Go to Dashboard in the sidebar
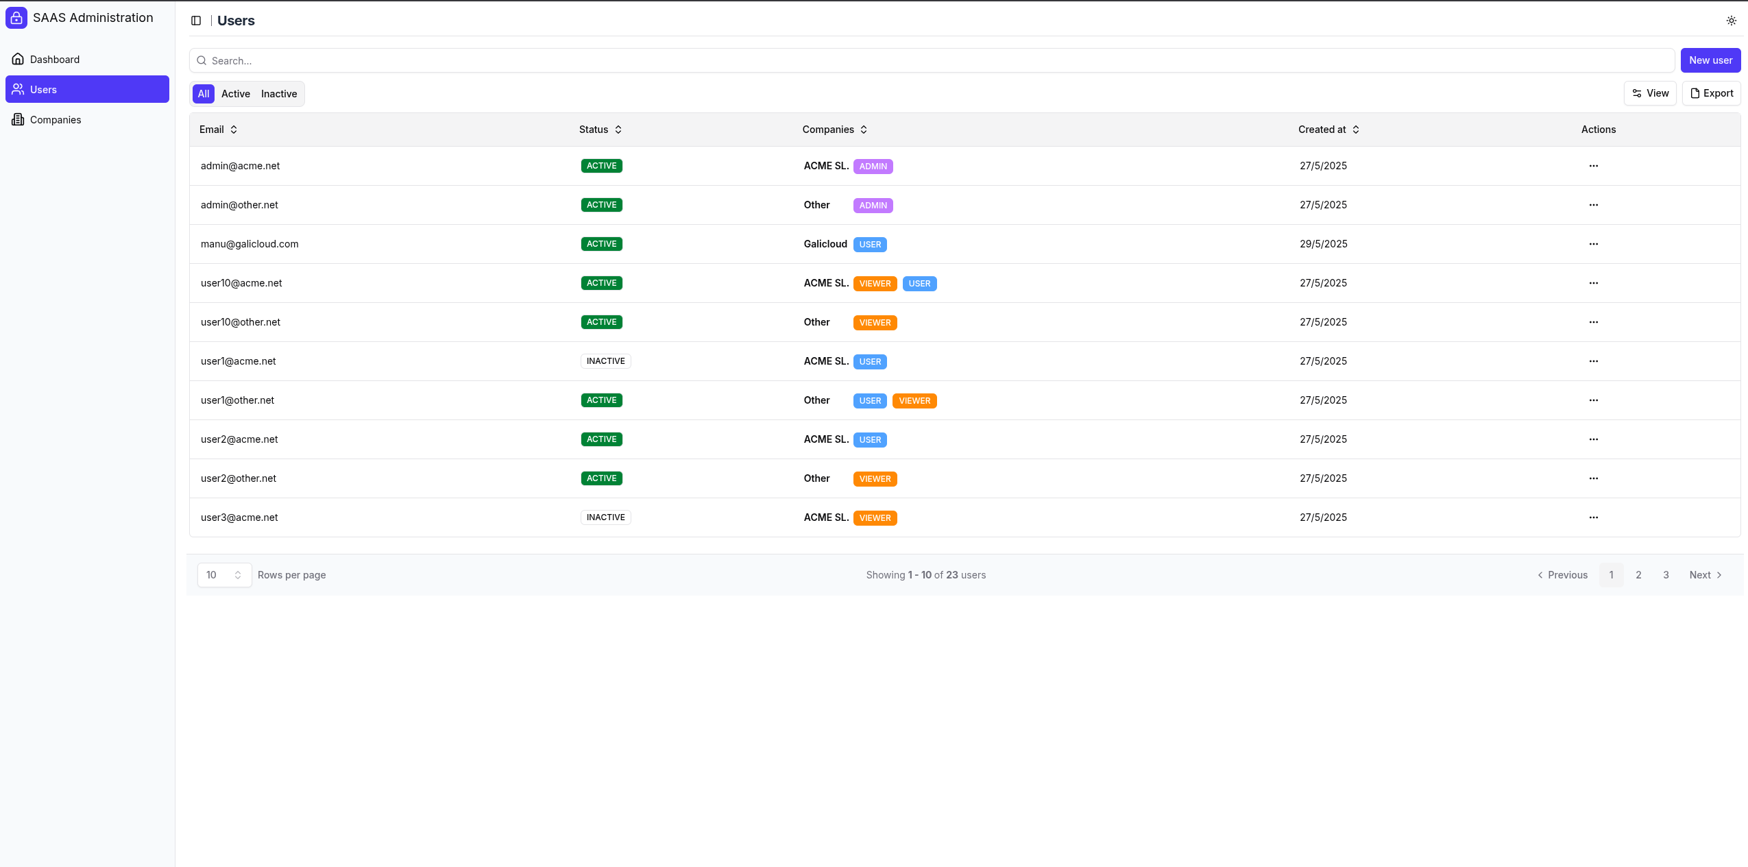Viewport: 1748px width, 867px height. [x=87, y=60]
